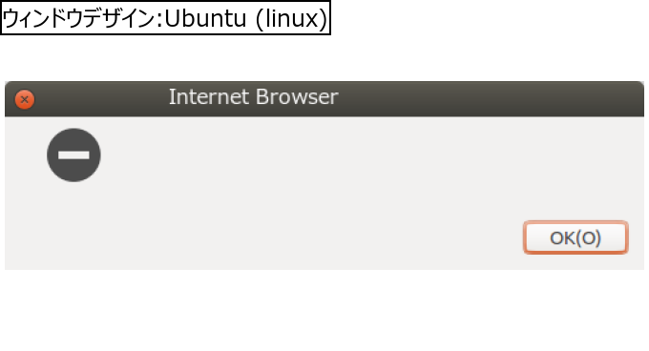Click the orange-highlighted border of the OK(O) button

576,222
